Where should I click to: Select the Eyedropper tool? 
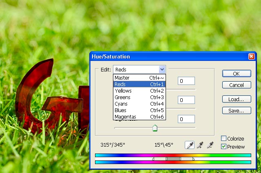pos(190,145)
